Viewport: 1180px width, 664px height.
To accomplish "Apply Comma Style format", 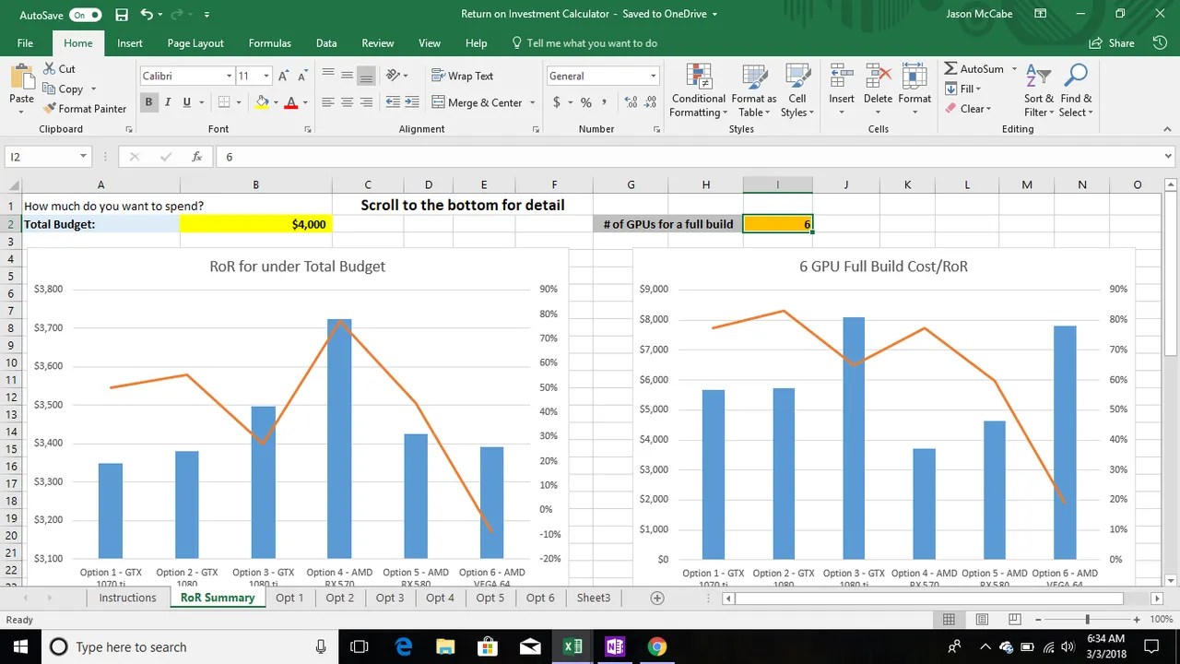I will coord(605,102).
